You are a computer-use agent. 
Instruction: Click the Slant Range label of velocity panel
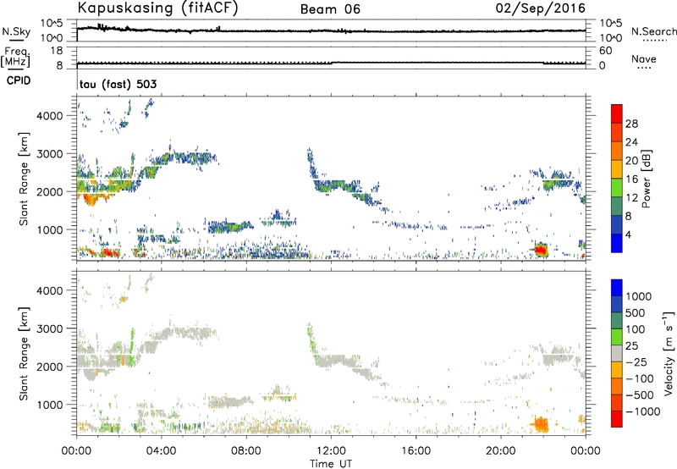click(x=24, y=353)
